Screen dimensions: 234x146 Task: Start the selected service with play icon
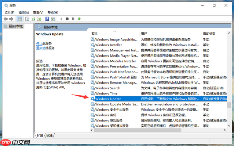[61, 19]
